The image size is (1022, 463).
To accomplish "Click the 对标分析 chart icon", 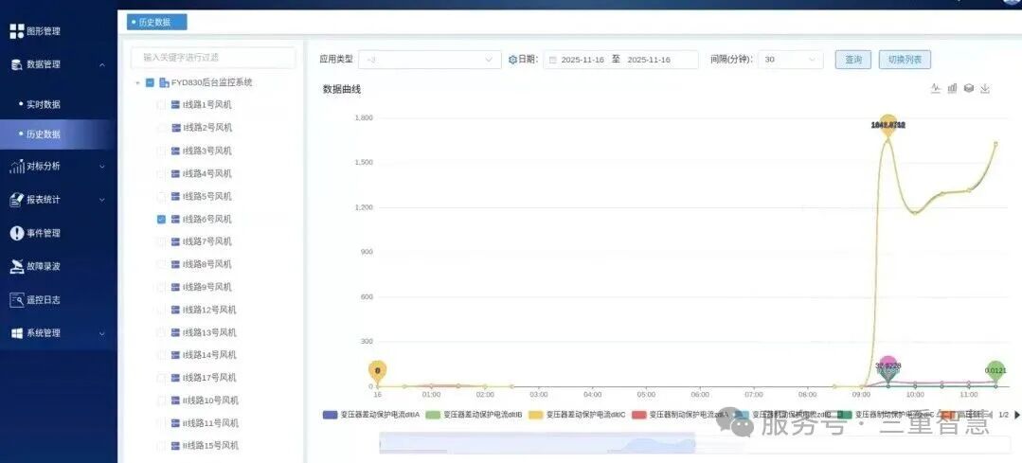I will 17,167.
